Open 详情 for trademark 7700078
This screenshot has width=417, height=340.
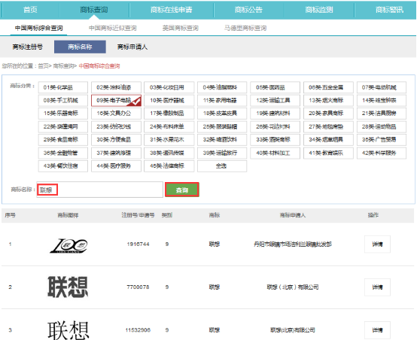377,287
